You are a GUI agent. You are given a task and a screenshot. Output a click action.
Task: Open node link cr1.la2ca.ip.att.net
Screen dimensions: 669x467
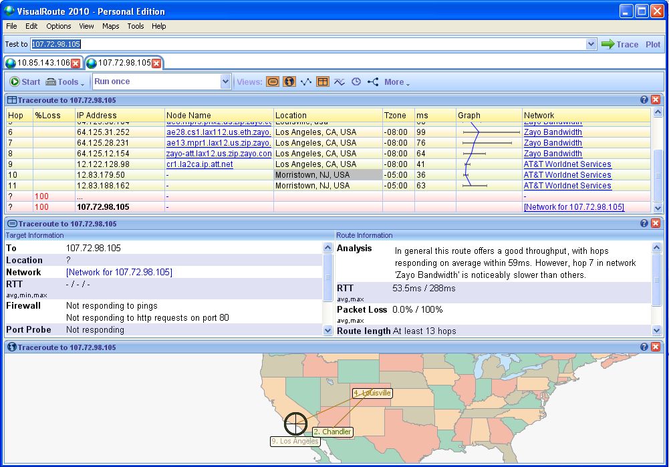(x=200, y=164)
